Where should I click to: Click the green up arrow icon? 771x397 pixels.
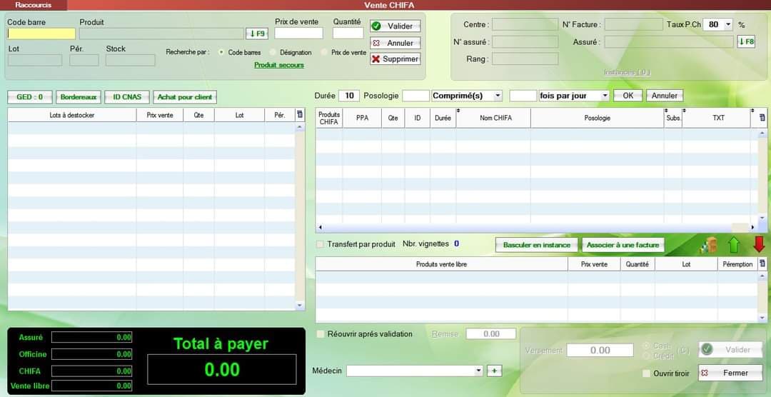pos(734,244)
